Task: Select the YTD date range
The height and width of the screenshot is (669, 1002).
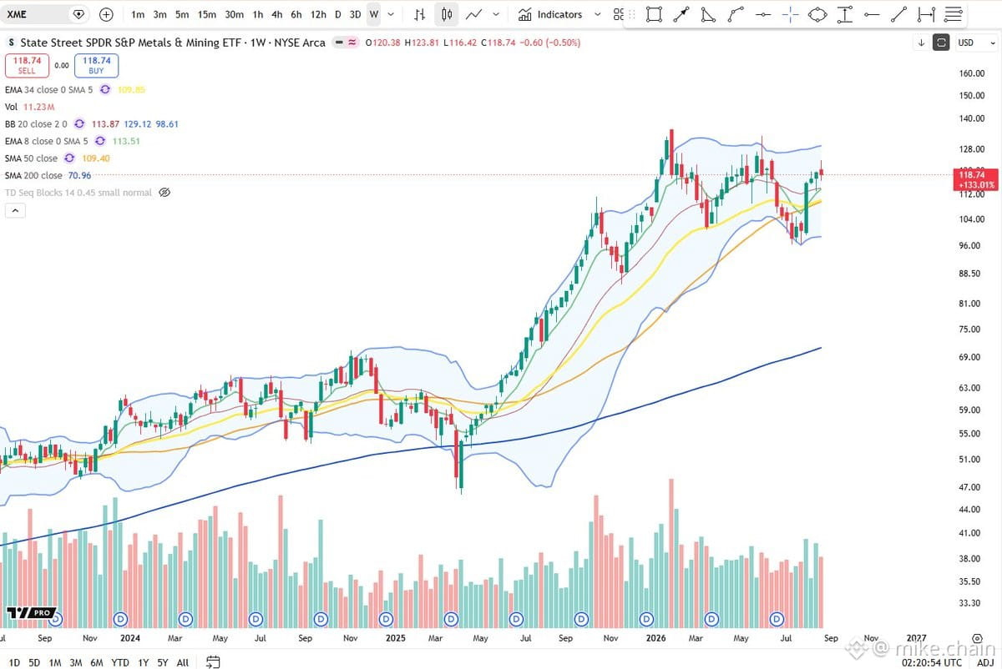Action: coord(119,662)
